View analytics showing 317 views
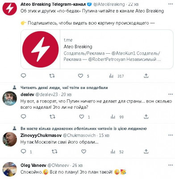 coord(117,76)
